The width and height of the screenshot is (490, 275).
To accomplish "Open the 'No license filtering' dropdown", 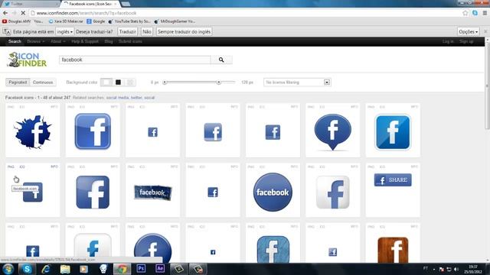I will pyautogui.click(x=297, y=82).
